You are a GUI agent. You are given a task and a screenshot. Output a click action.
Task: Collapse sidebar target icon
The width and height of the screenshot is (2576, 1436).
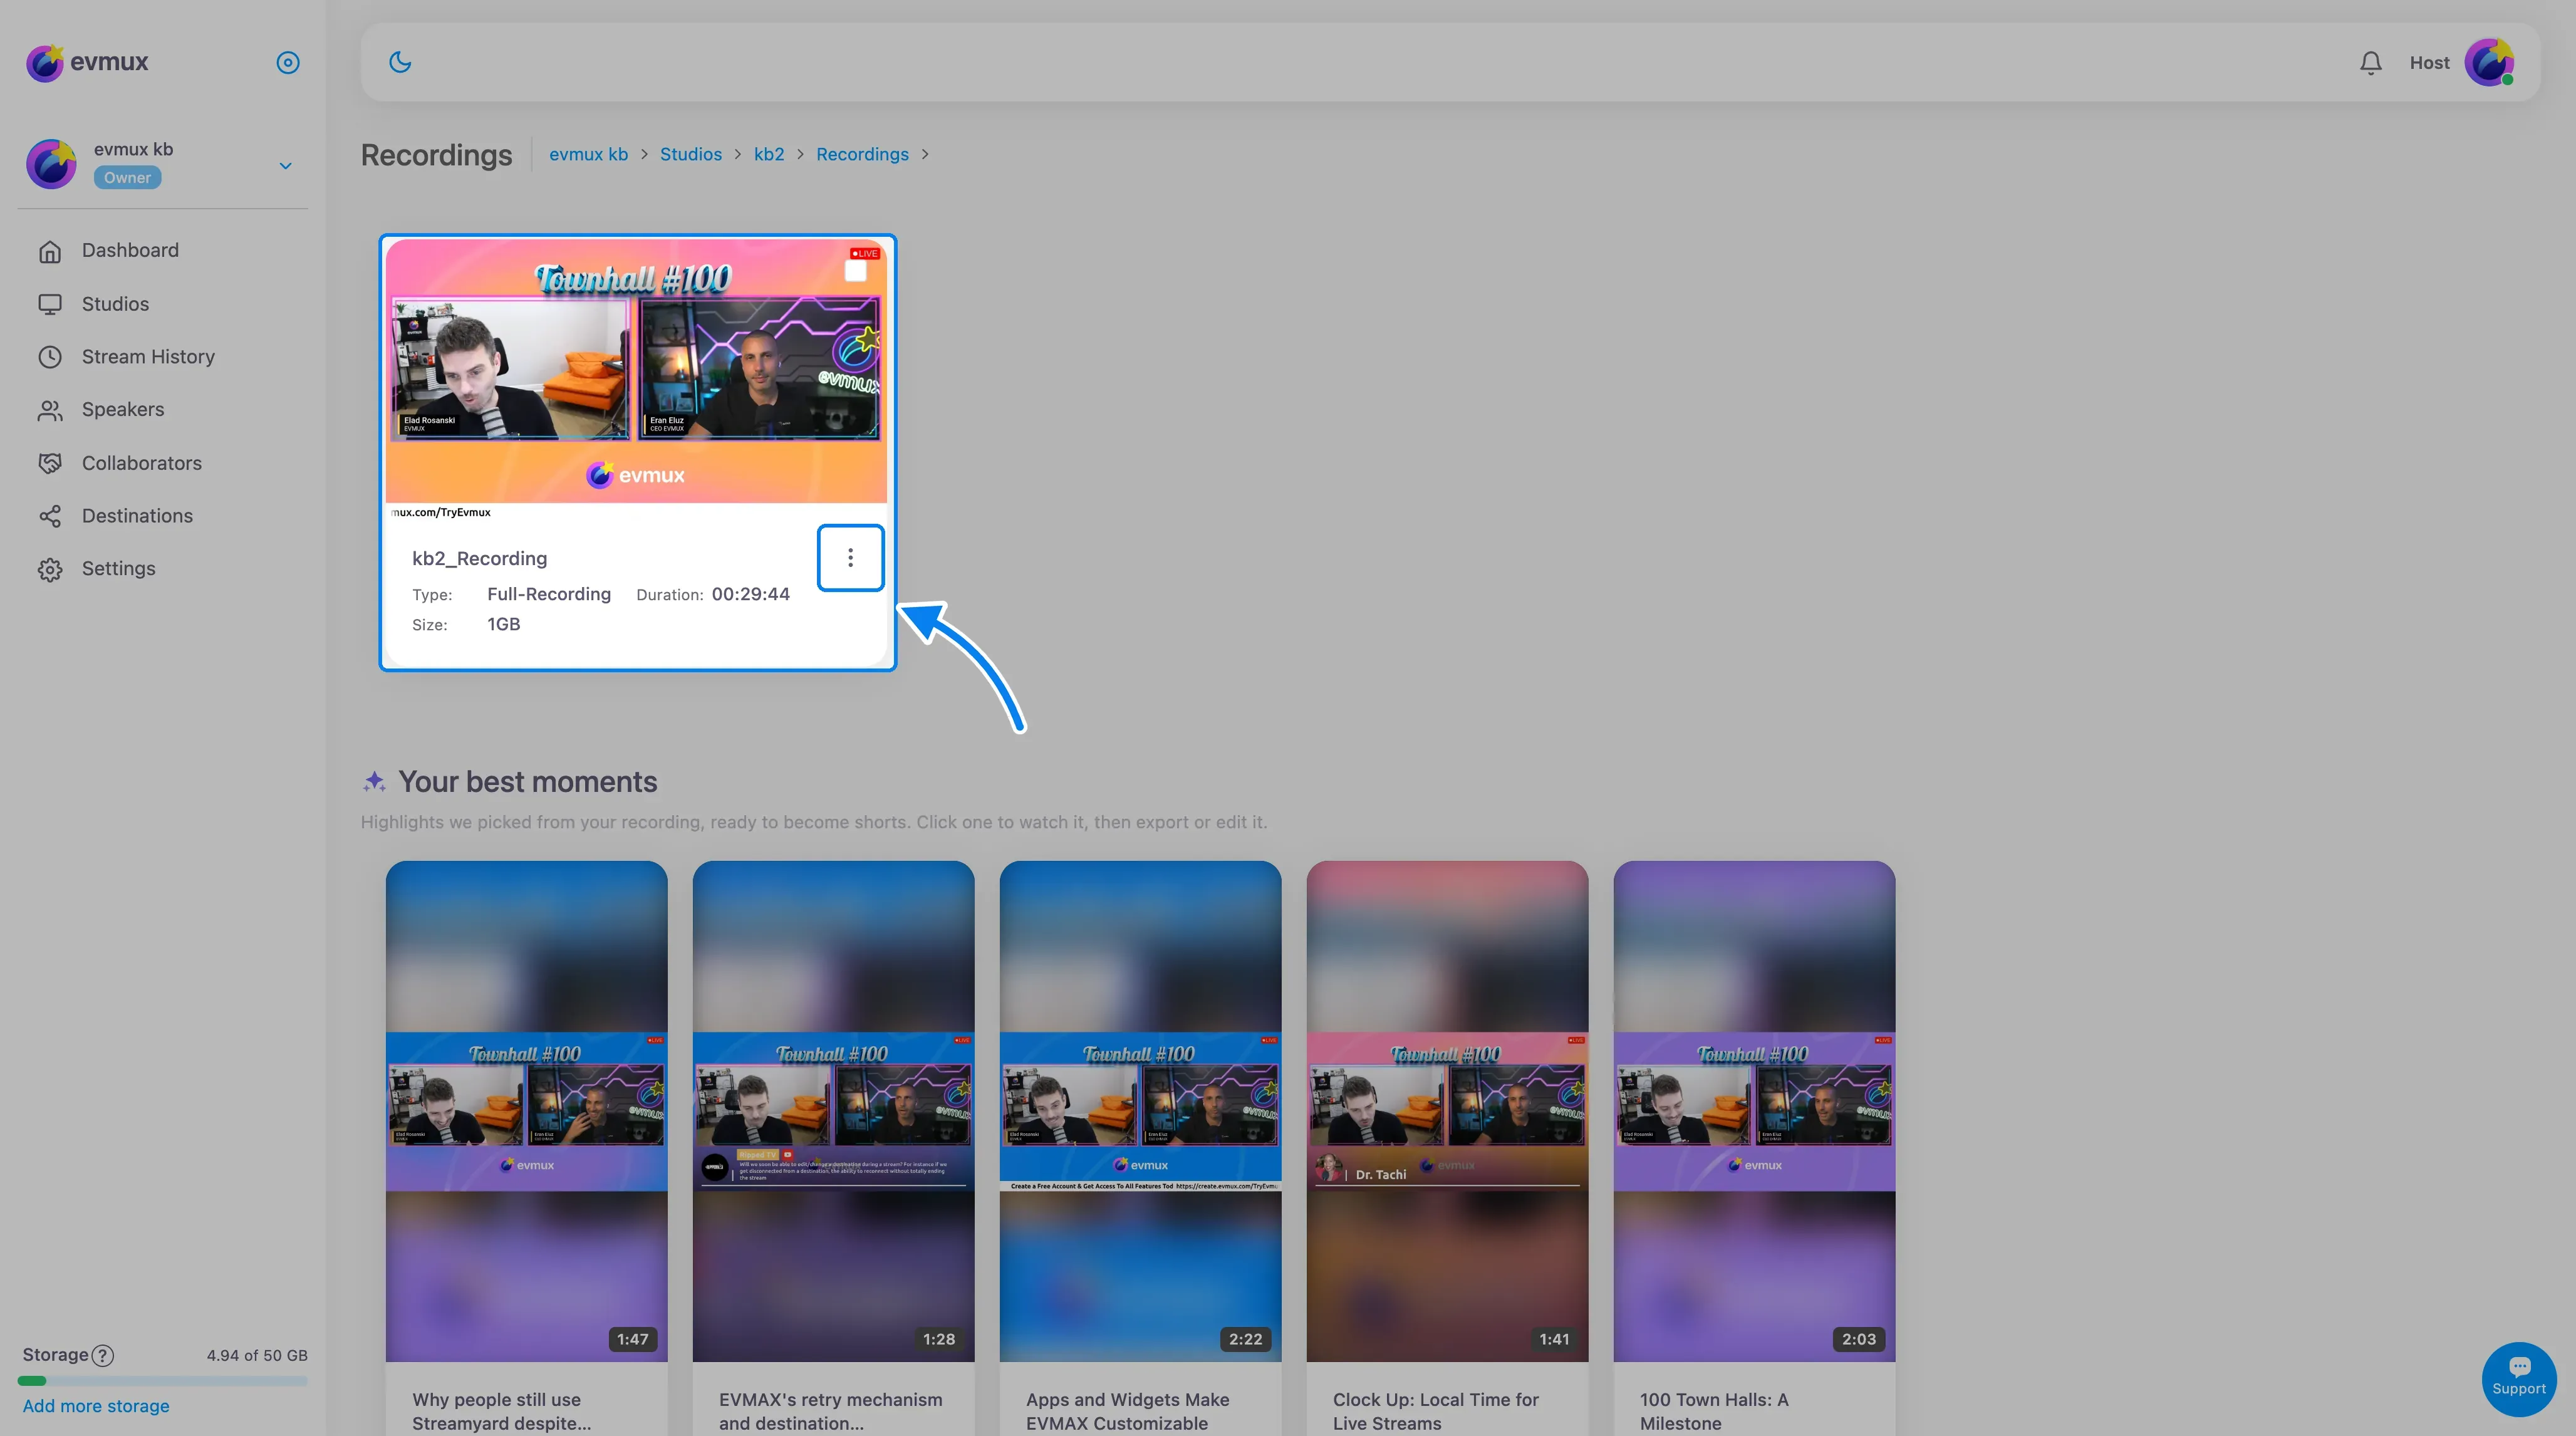[x=288, y=62]
